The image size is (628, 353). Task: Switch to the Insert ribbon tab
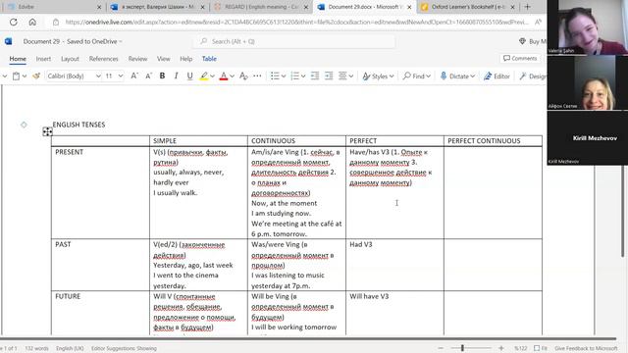[x=43, y=59]
